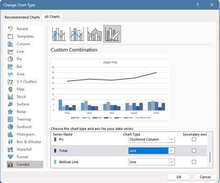Close the Change Chart Type dialog
This screenshot has width=220, height=183.
212,5
